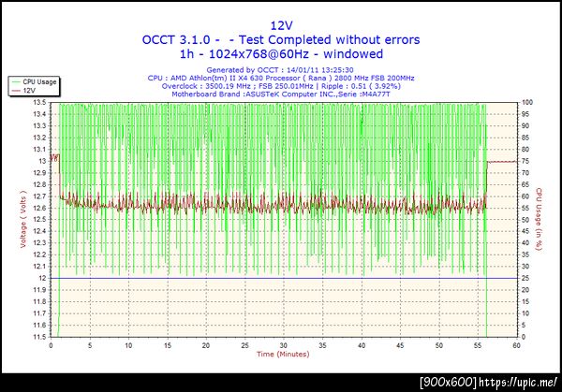The image size is (562, 392).
Task: Click the 'Generated by OCCT : 14/01/11 13:25:30' text
Action: (280, 70)
